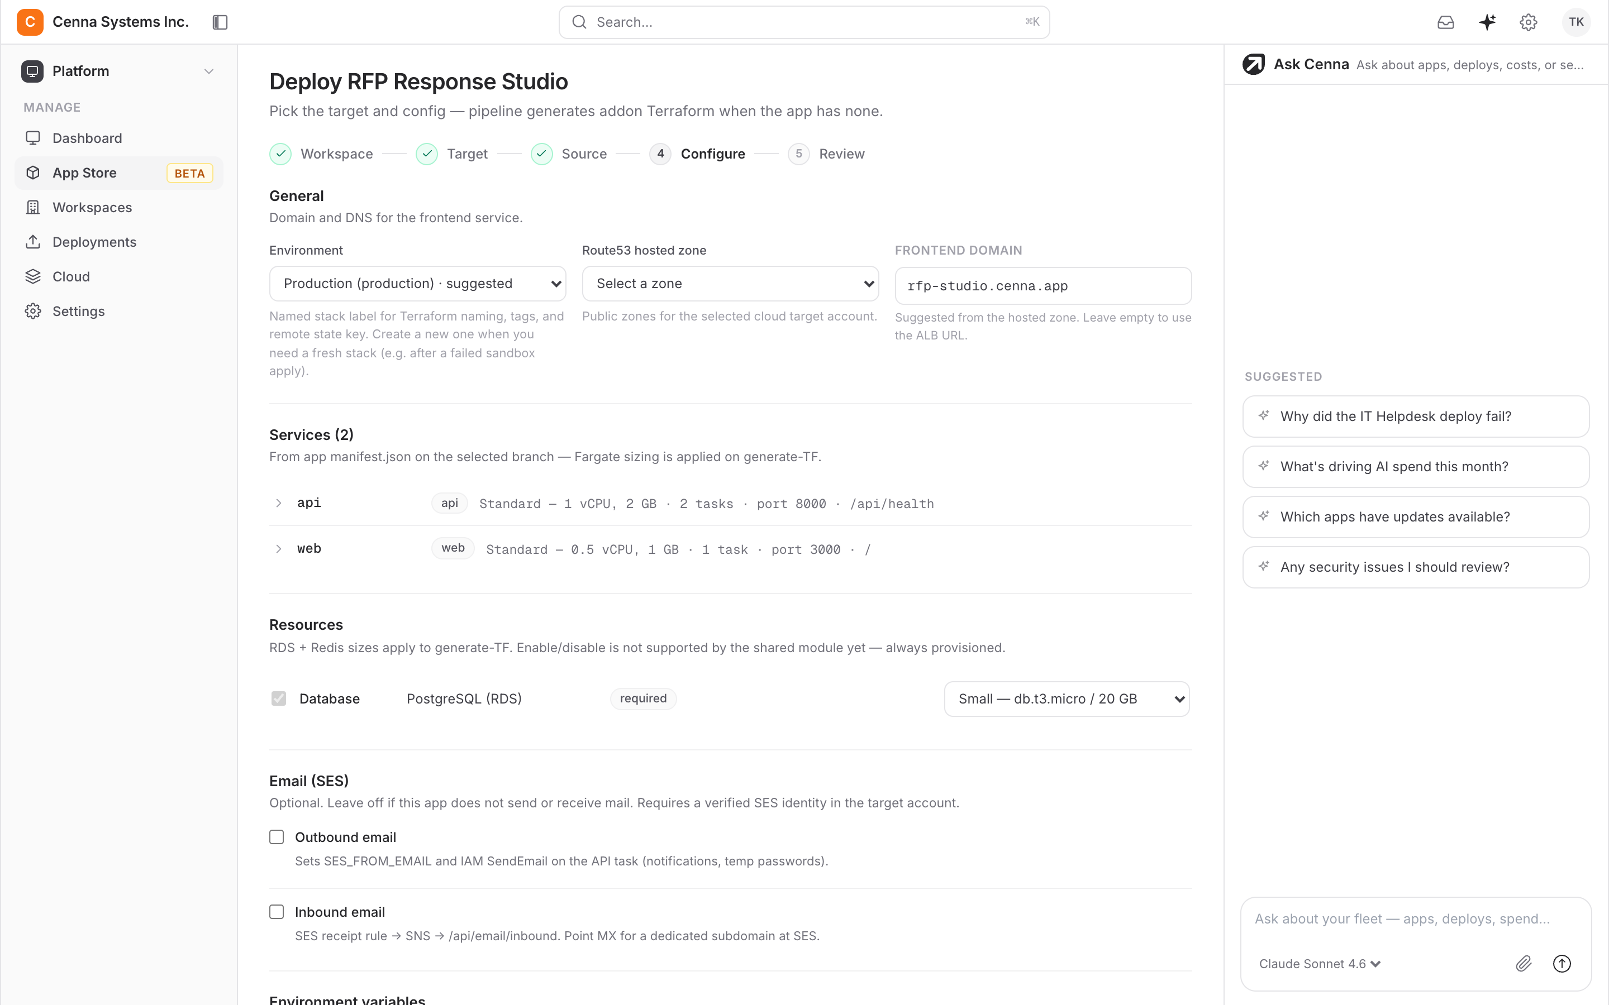1609x1005 pixels.
Task: Click the Database required checkbox
Action: pyautogui.click(x=279, y=698)
